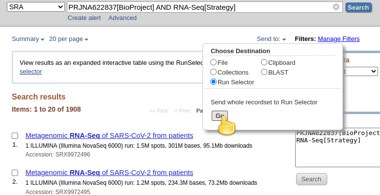This screenshot has width=380, height=195.
Task: Select the Run Selector radio button
Action: pyautogui.click(x=214, y=82)
